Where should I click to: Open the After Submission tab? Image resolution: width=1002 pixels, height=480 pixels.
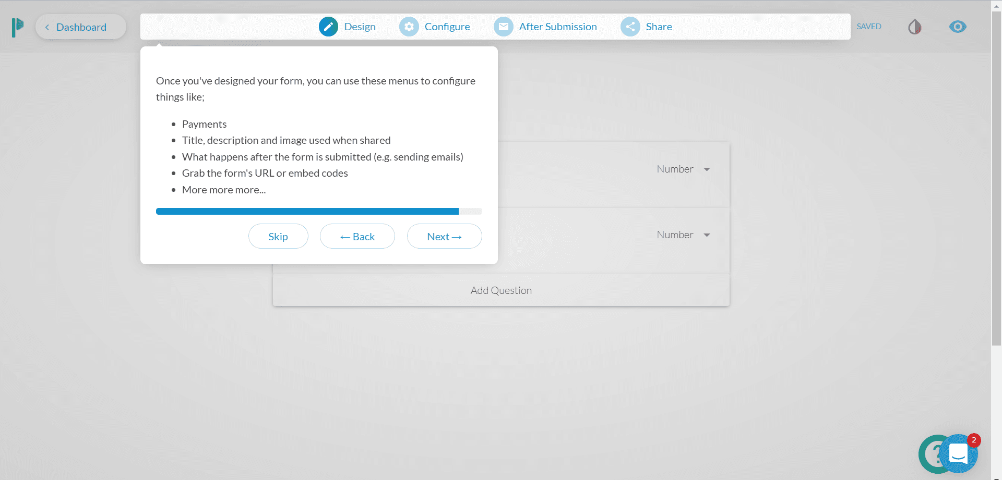pos(545,27)
